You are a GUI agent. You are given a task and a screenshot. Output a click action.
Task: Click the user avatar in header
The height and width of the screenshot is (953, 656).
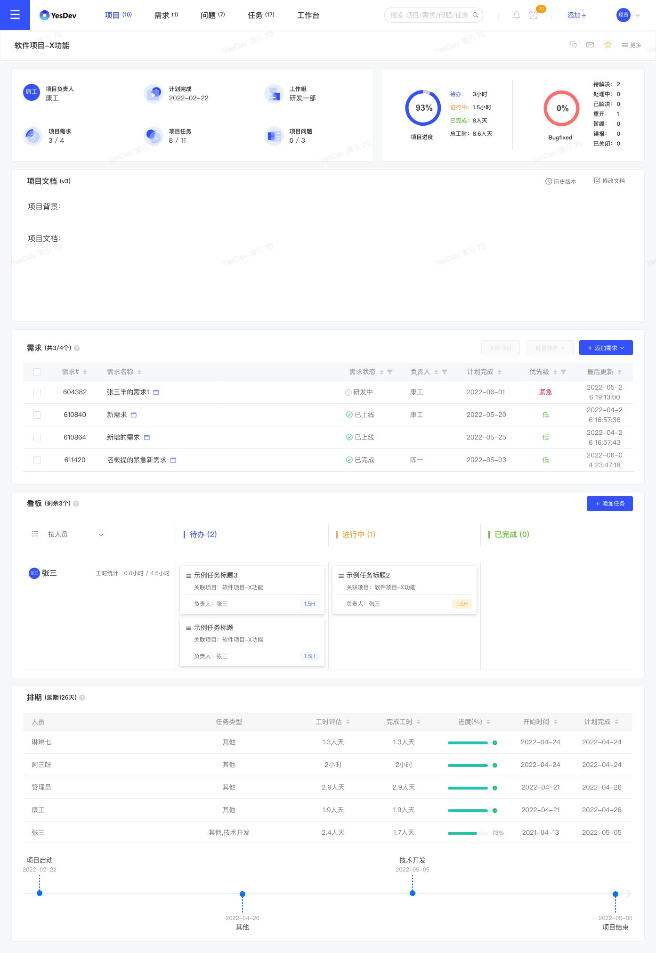coord(624,15)
